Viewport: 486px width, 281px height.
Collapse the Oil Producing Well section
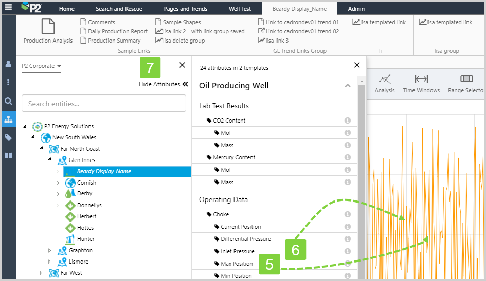[x=347, y=86]
